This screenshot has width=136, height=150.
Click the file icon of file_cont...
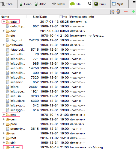[8, 40]
